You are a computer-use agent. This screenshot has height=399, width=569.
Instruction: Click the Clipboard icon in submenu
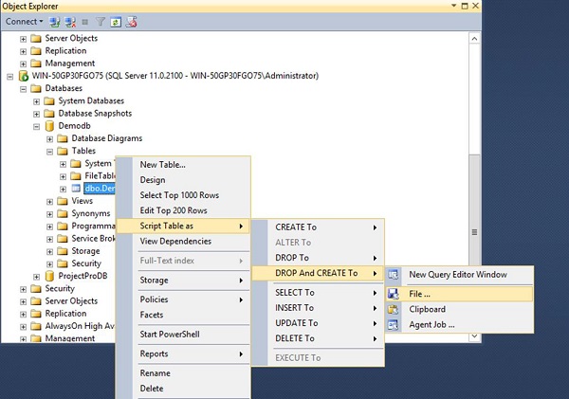[x=394, y=308]
